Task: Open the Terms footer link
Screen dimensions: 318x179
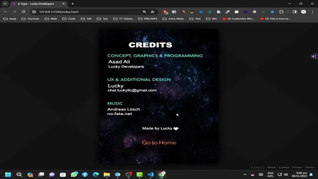Action: (309, 168)
